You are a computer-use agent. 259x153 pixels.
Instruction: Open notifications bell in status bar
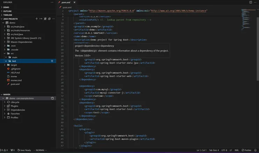click(x=256, y=150)
